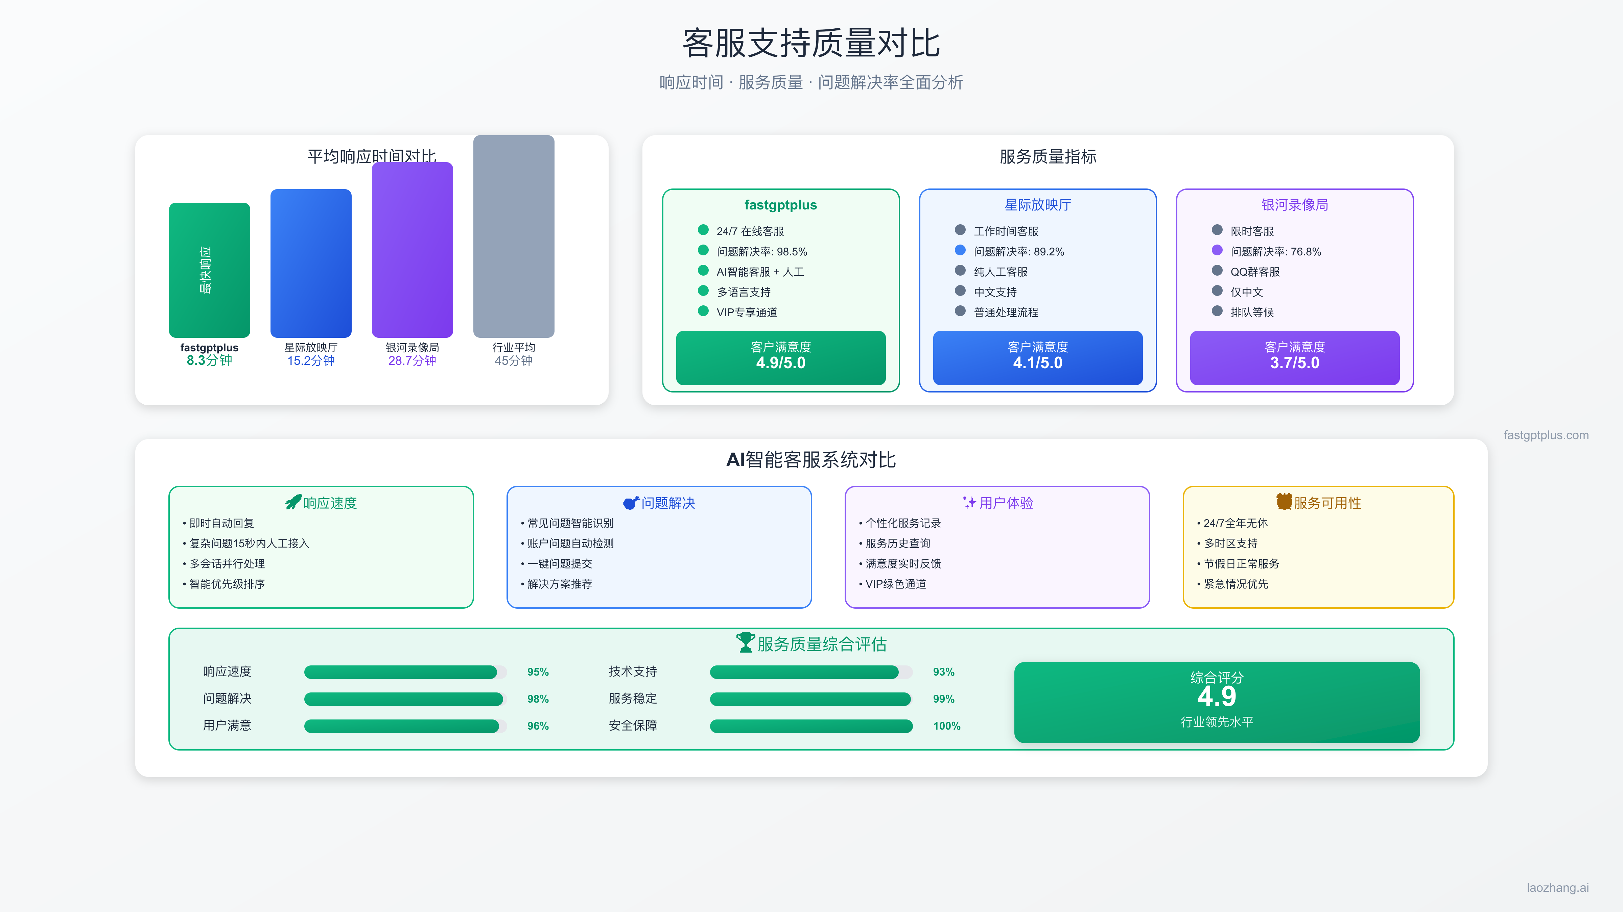The image size is (1623, 912).
Task: Click the rocket icon beside 响应速度
Action: pos(293,502)
